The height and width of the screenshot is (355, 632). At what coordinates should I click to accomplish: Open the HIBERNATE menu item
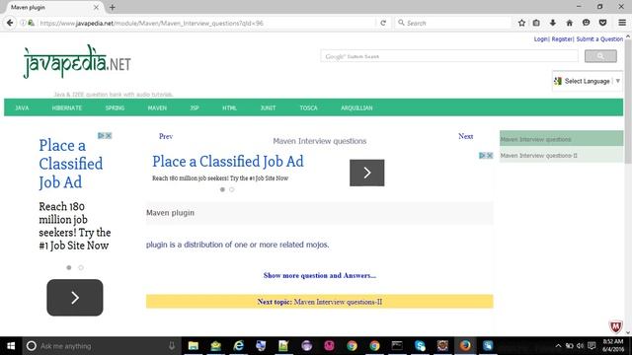pos(67,107)
